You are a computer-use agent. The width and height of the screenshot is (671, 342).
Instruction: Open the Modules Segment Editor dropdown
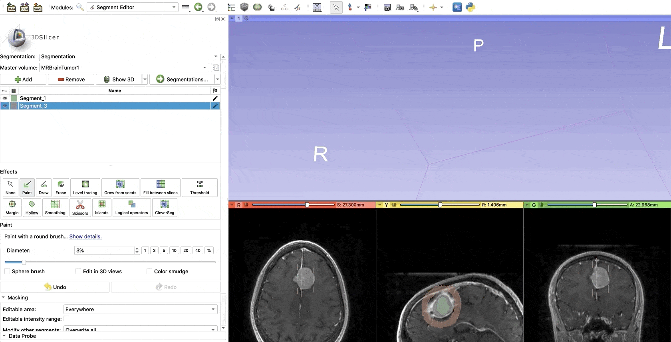coord(133,7)
